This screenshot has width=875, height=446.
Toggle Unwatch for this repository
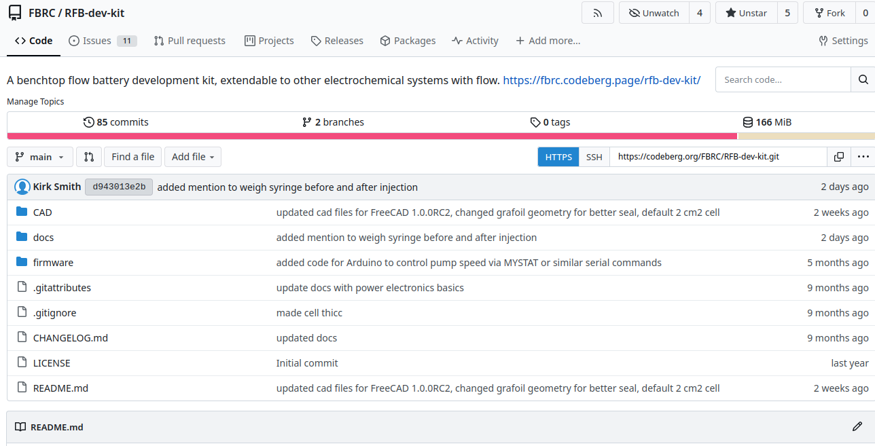coord(654,13)
